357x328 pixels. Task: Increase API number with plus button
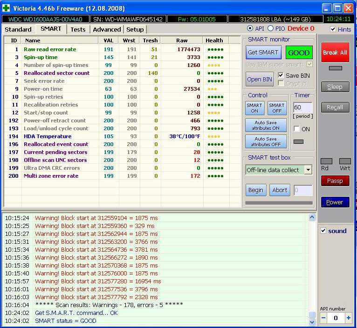348,318
